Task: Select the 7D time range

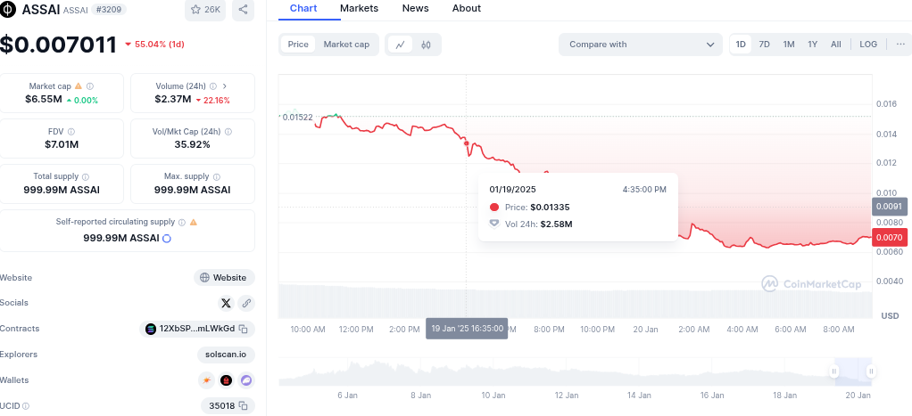Action: pyautogui.click(x=765, y=45)
